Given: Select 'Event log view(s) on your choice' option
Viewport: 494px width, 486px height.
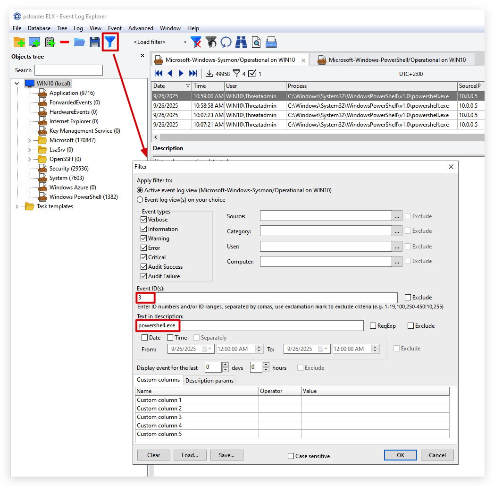Looking at the screenshot, I should pos(140,200).
